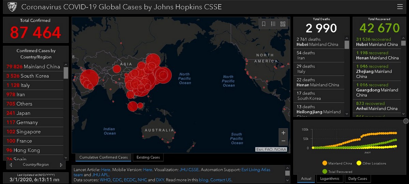Click Henan 22 deaths entry

319,82
